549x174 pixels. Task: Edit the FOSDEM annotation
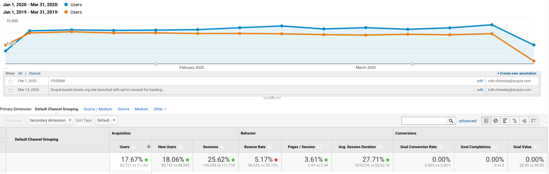(480, 81)
